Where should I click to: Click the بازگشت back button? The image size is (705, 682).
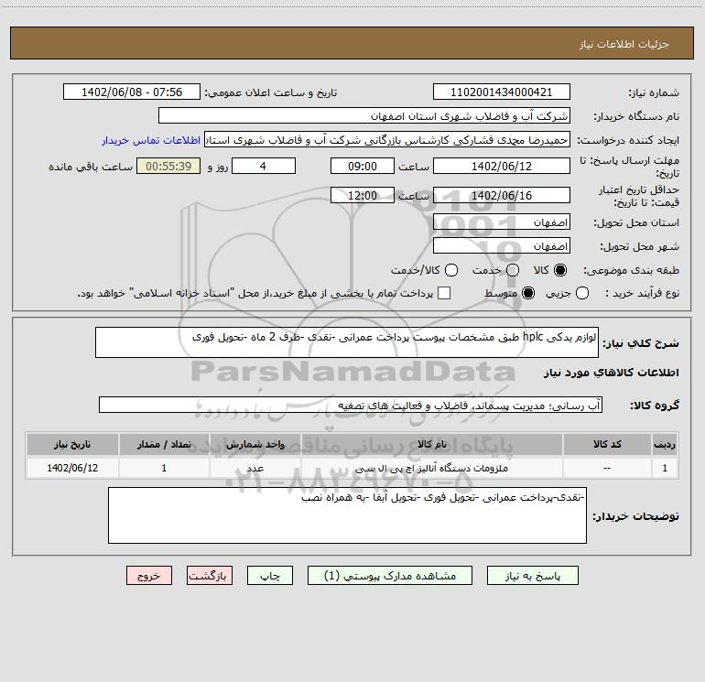(x=210, y=576)
